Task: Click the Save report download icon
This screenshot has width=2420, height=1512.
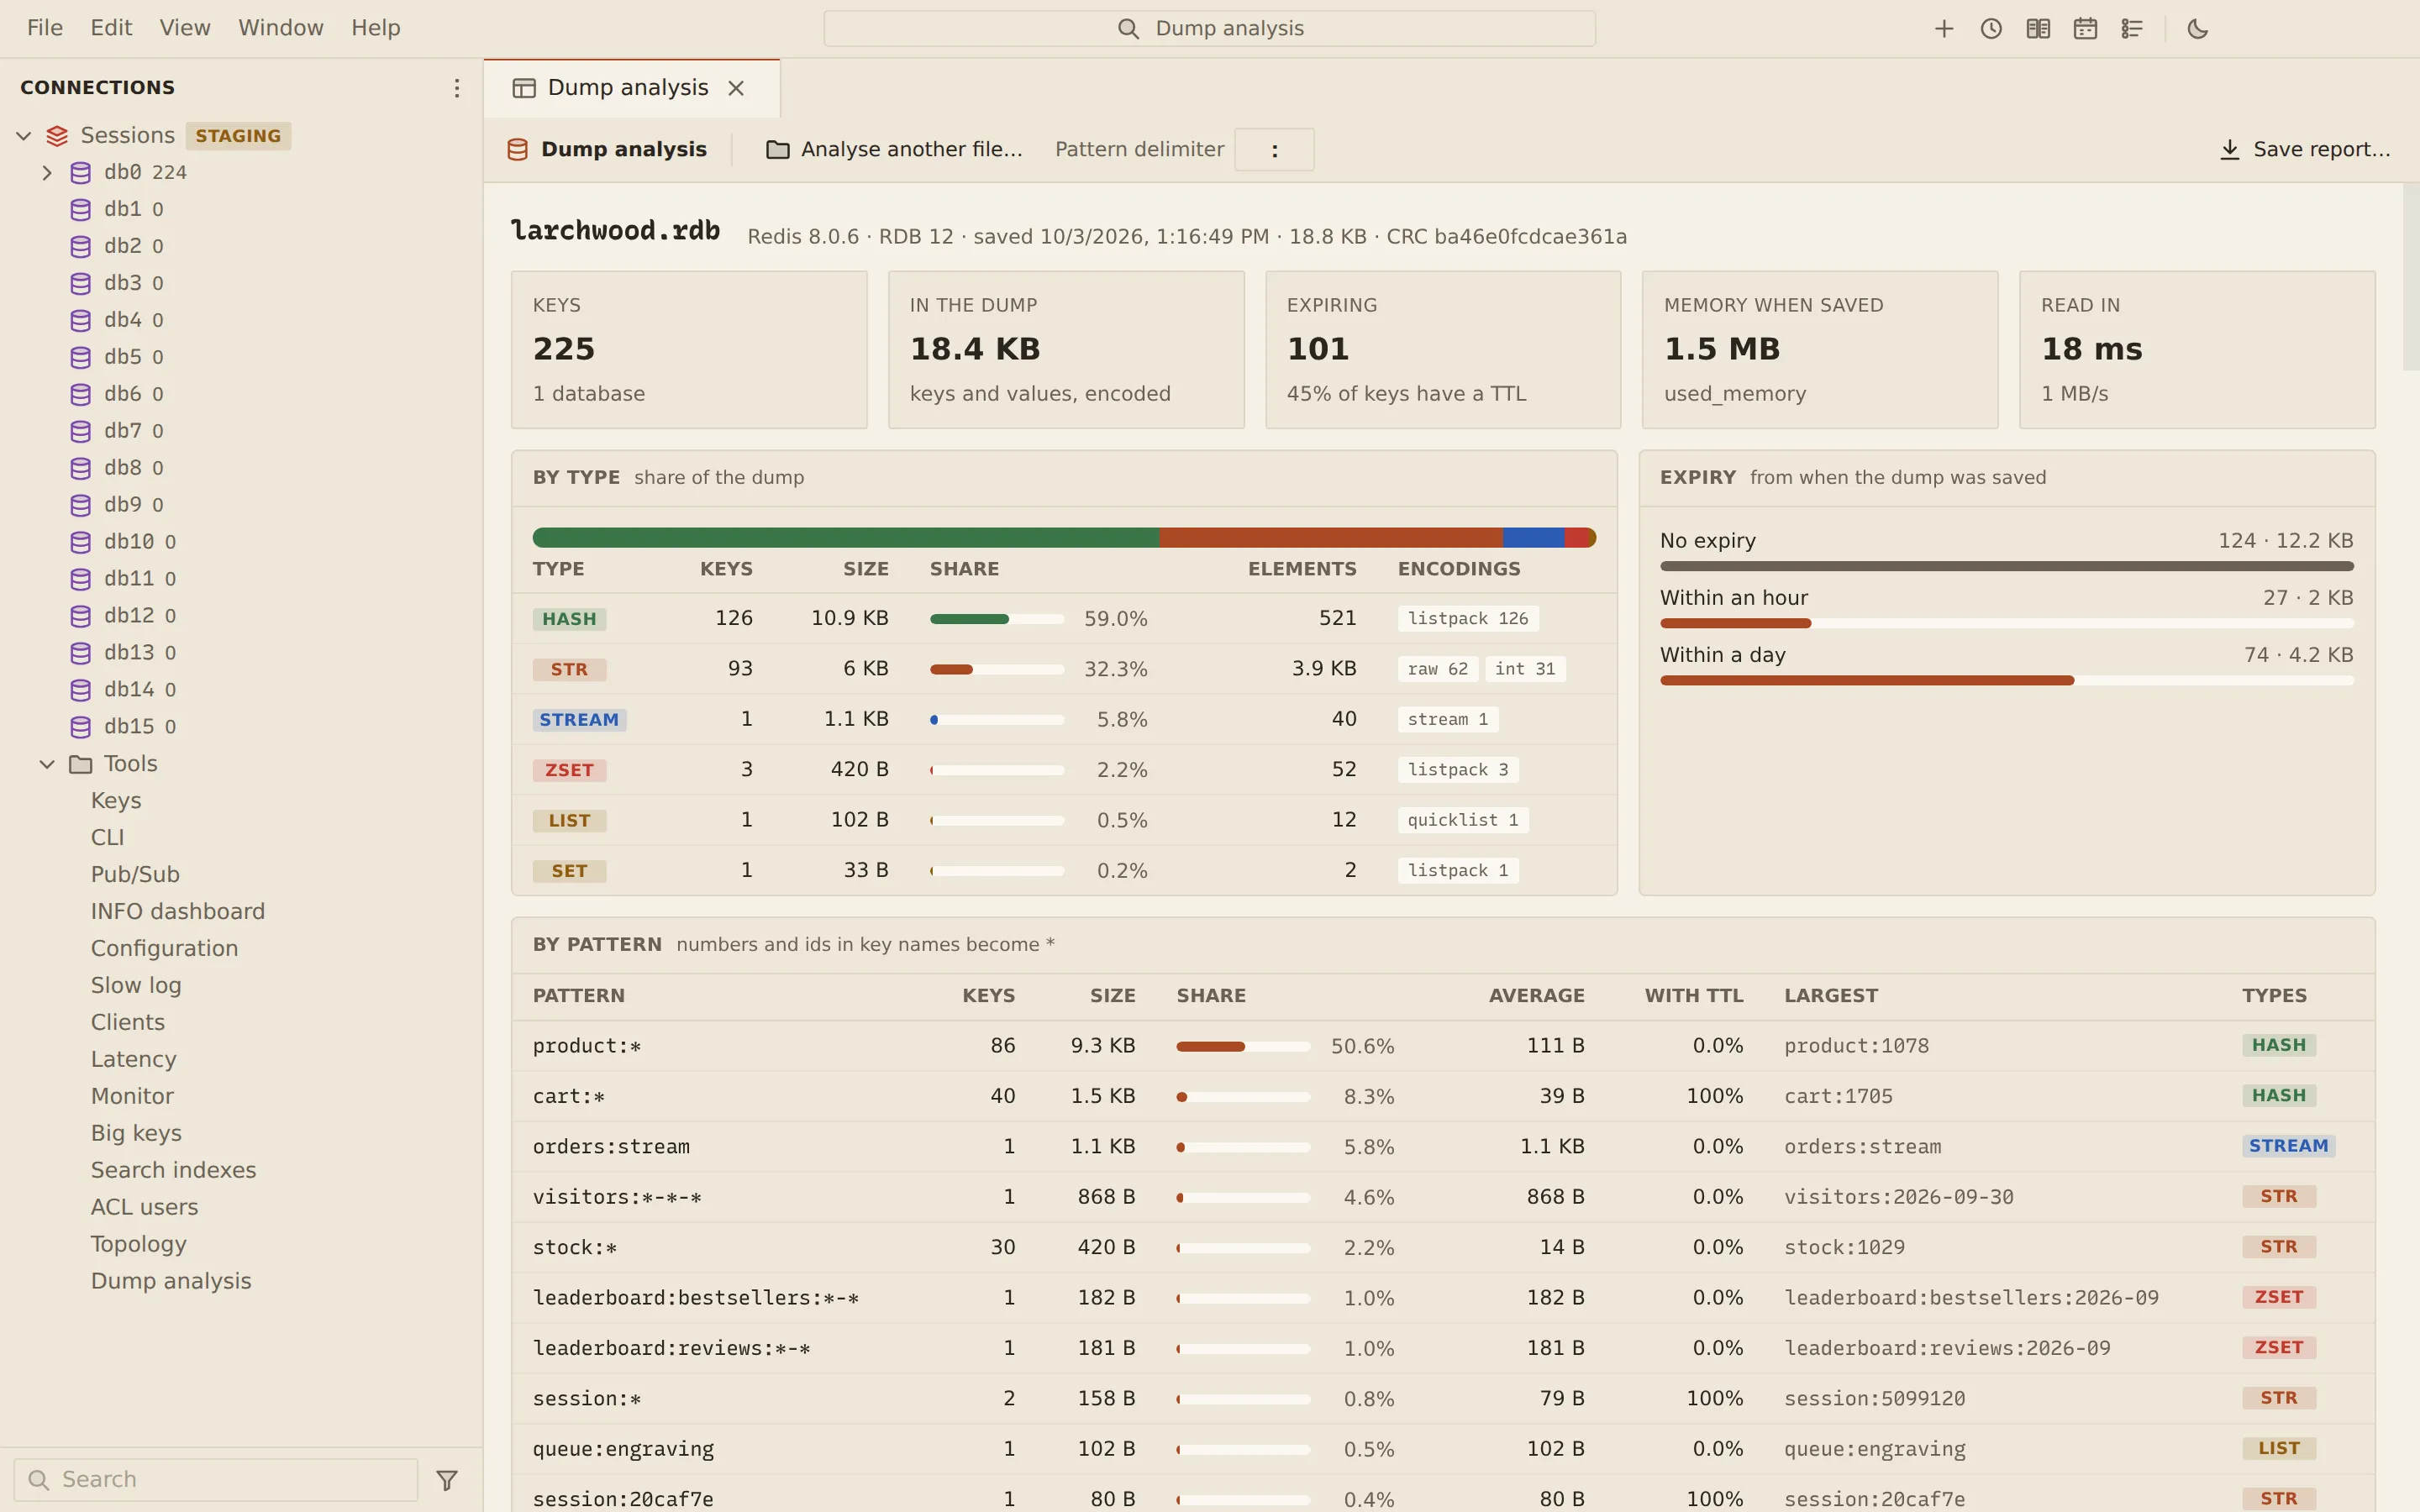Action: (2229, 149)
